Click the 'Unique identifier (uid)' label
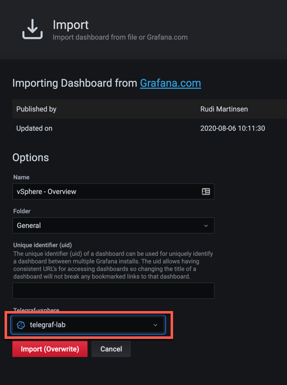287x385 pixels. pos(43,245)
